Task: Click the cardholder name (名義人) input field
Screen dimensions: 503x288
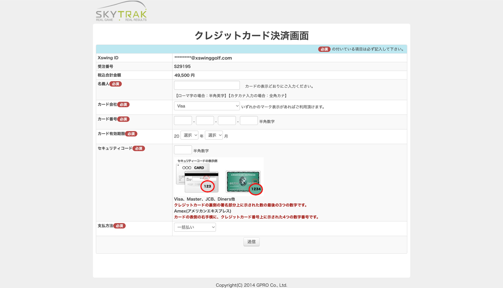Action: [x=207, y=85]
